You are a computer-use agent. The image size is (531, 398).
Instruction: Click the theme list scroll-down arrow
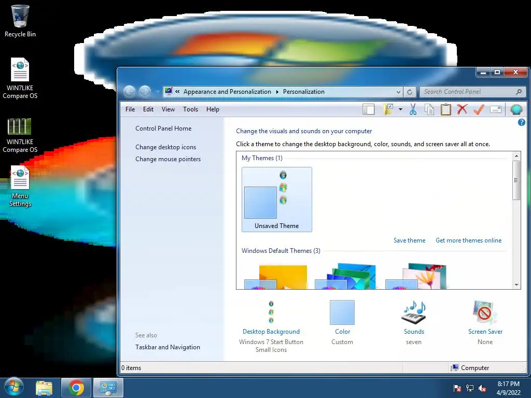[x=516, y=285]
